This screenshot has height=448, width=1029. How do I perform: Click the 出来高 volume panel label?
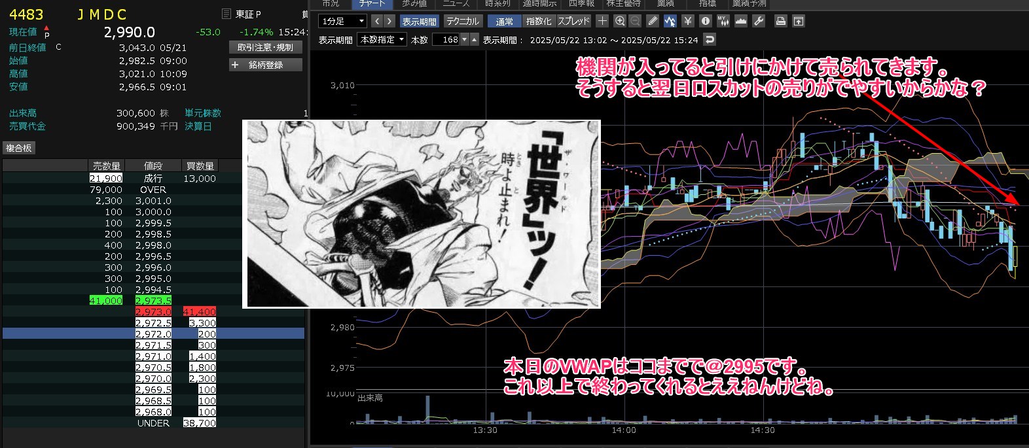[x=370, y=398]
